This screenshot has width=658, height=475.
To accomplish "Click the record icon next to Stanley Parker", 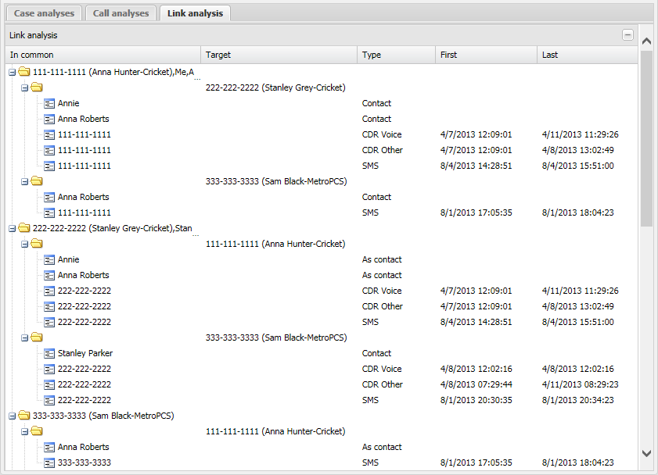I will point(49,353).
